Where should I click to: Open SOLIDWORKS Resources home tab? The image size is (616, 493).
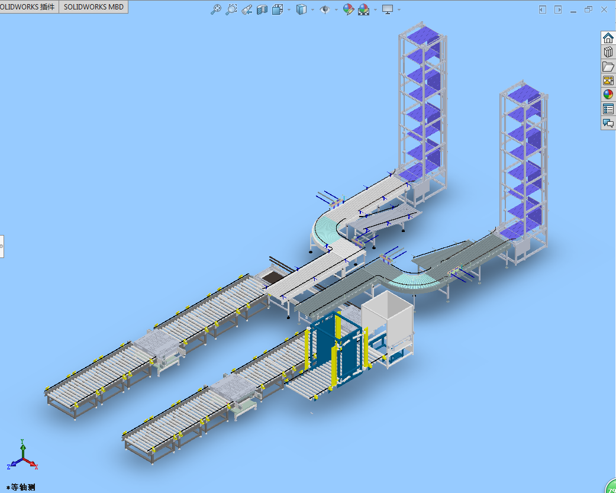(608, 38)
